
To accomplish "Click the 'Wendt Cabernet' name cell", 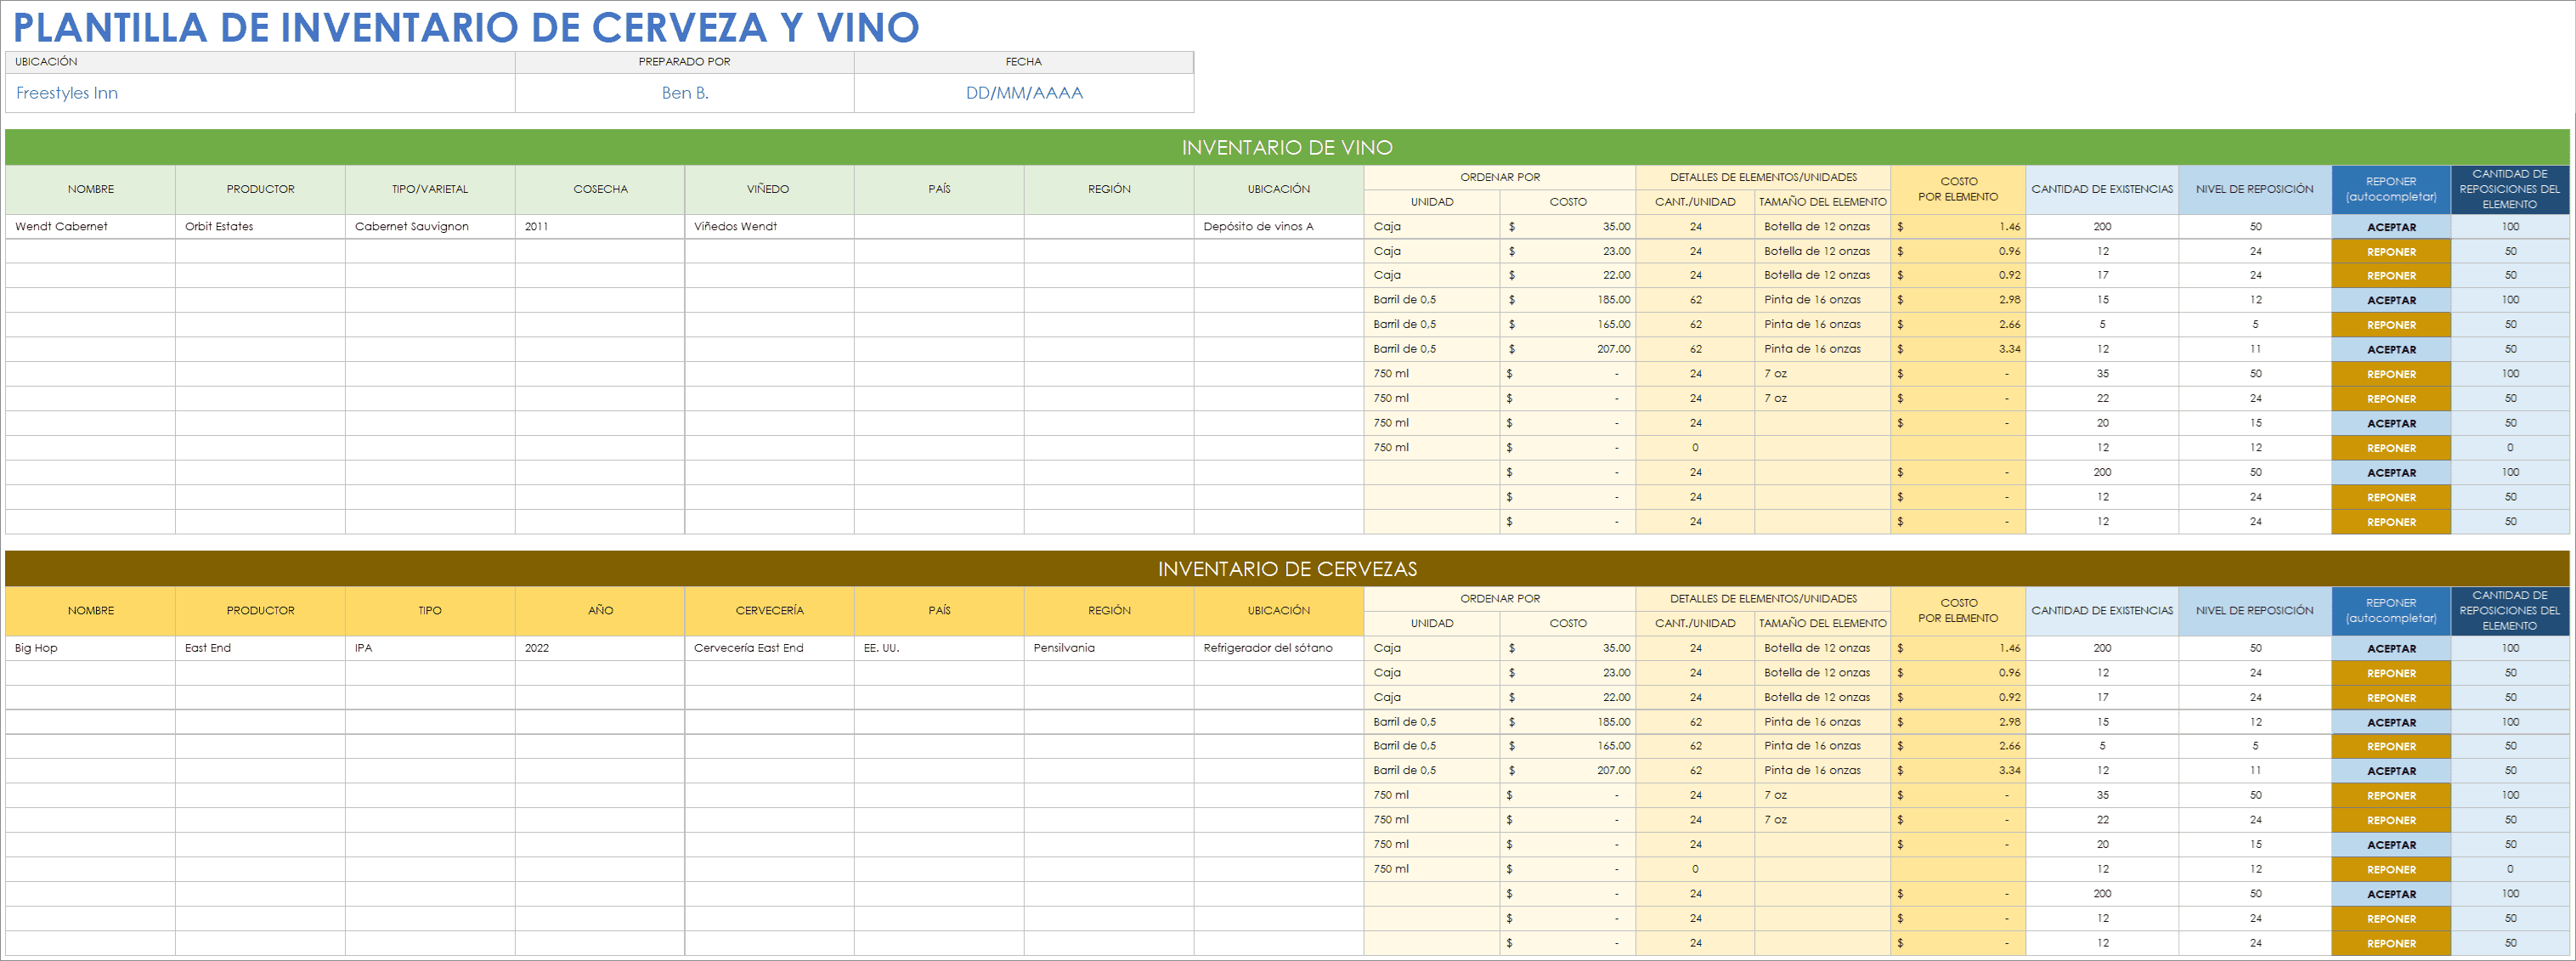I will click(90, 227).
